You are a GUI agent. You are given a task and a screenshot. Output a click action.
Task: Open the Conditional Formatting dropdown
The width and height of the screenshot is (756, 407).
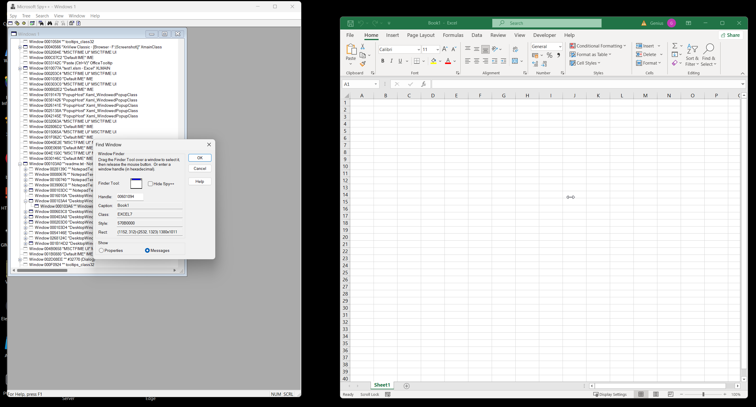click(x=598, y=46)
